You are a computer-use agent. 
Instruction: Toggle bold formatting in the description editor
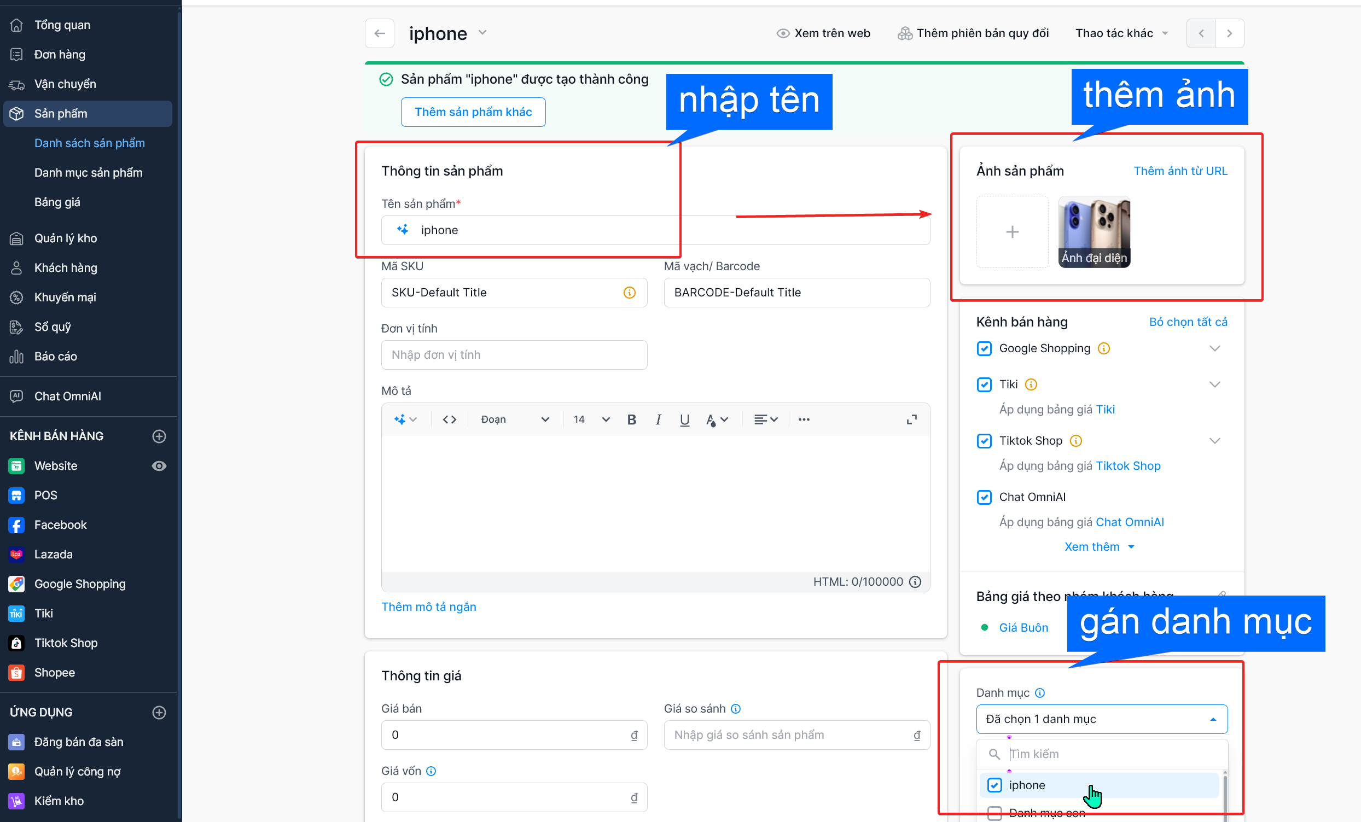click(x=631, y=419)
